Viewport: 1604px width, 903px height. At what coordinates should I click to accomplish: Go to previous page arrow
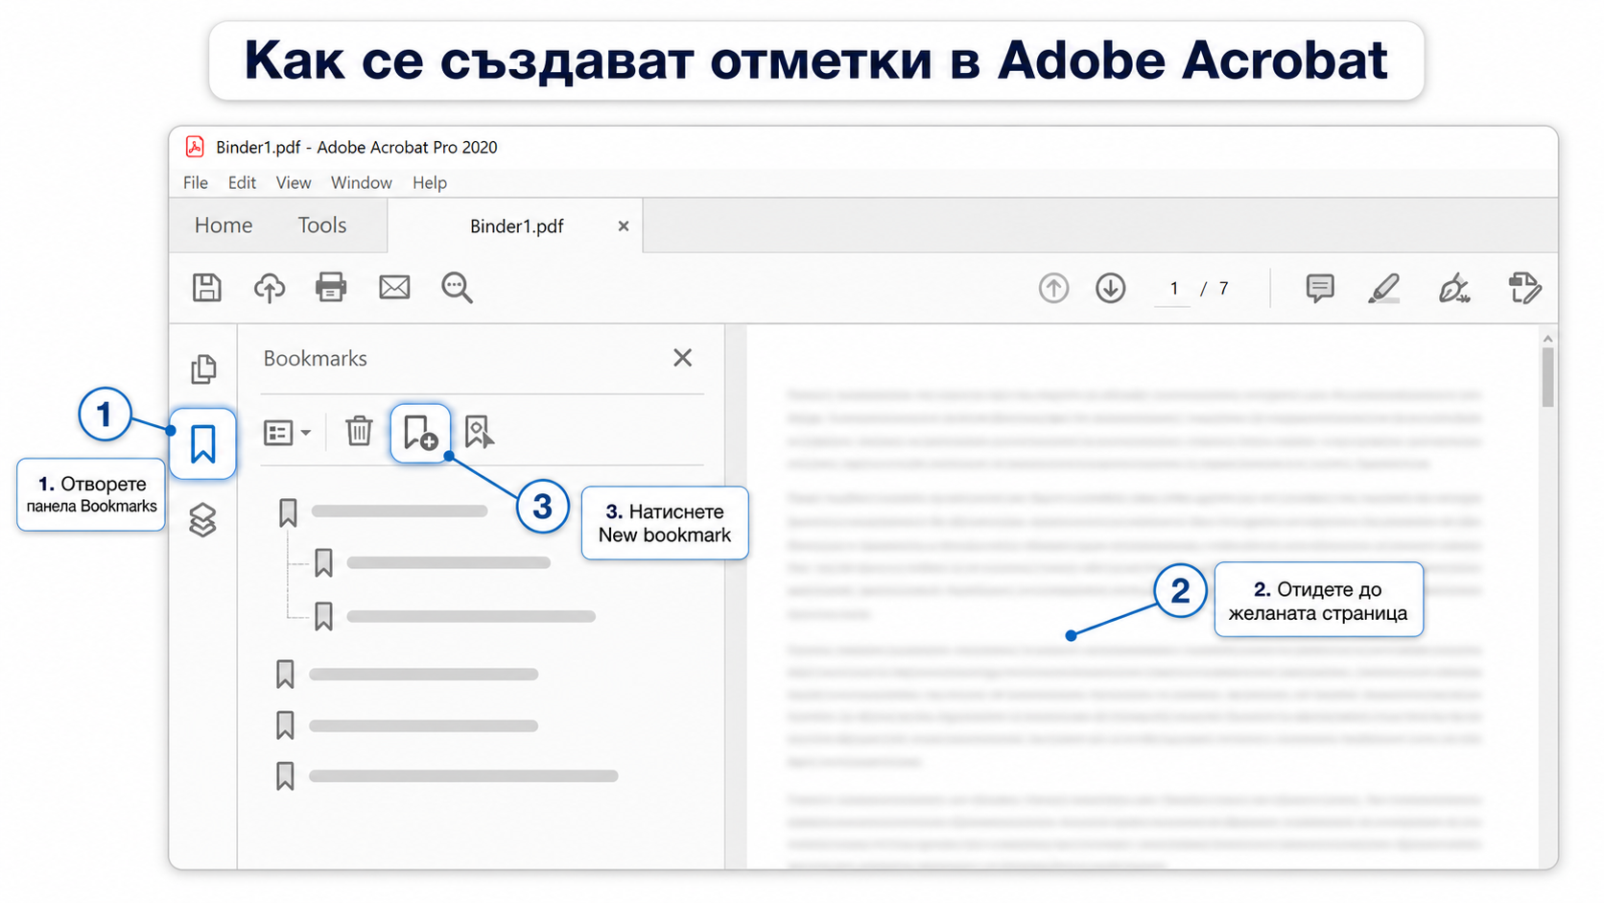point(1053,288)
